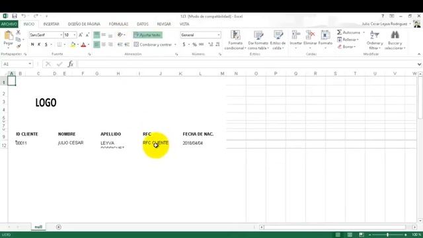Open Formato condicional

(235, 40)
